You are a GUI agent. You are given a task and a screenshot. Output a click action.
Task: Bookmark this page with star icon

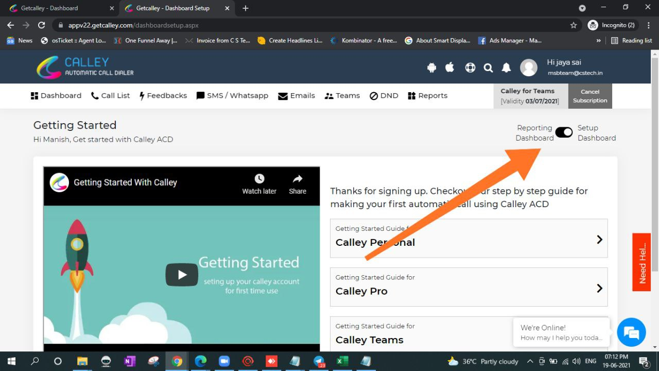[x=574, y=25]
